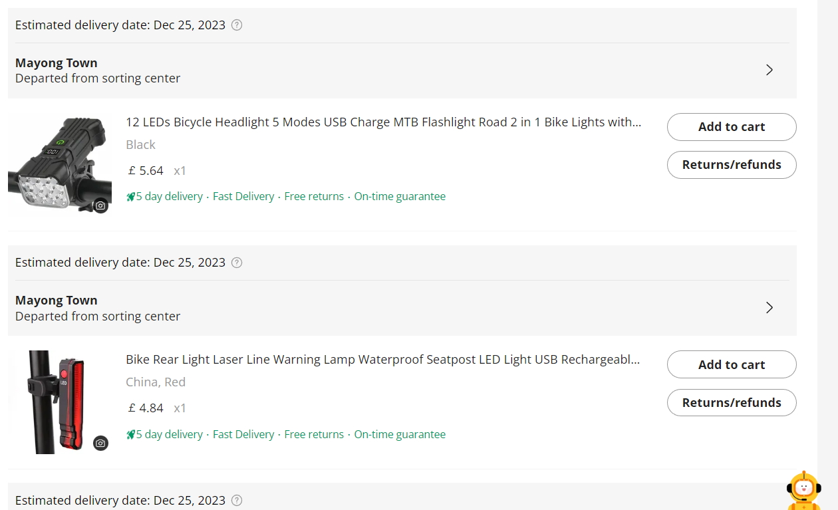
Task: Click rocket icon beside headlight 5 day delivery
Action: coord(131,197)
